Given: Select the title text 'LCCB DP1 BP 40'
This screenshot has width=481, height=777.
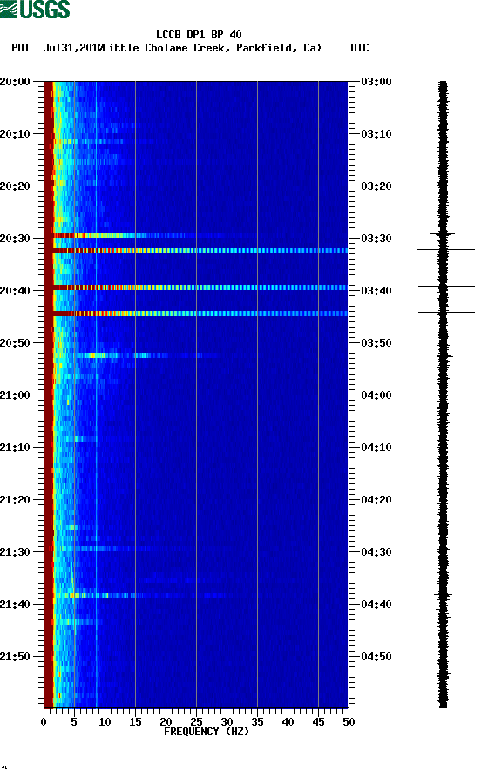Looking at the screenshot, I should (x=199, y=35).
